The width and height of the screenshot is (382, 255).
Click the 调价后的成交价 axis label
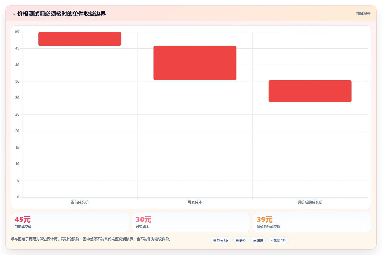click(310, 202)
